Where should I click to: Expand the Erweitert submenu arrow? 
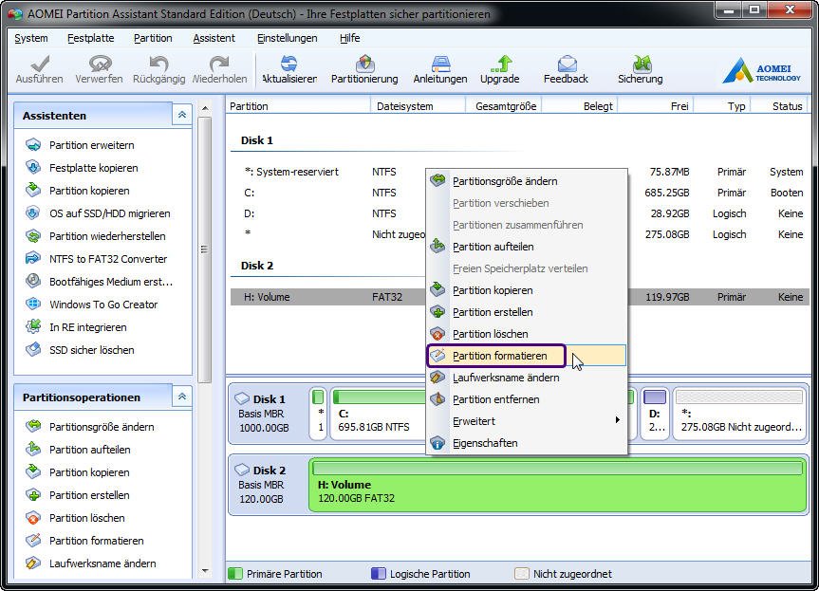618,420
